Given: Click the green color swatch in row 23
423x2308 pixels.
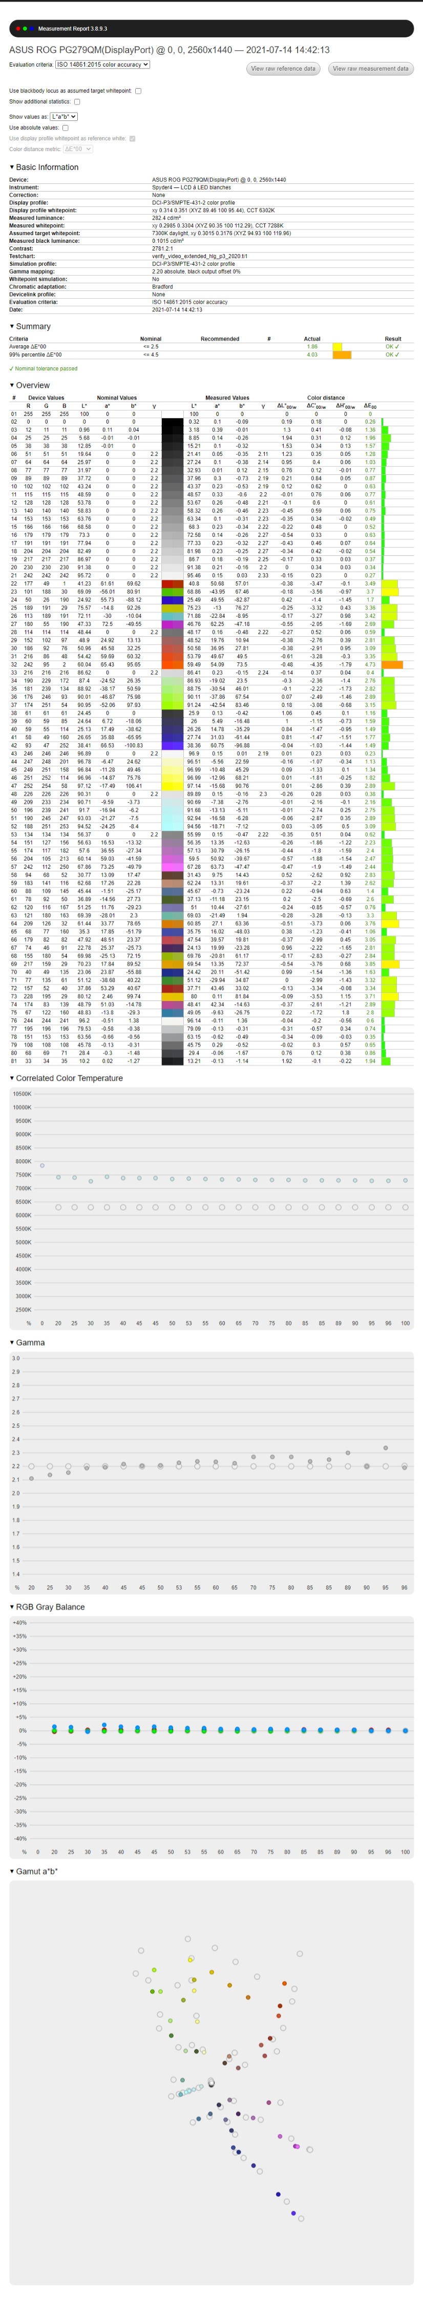Looking at the screenshot, I should click(x=172, y=591).
